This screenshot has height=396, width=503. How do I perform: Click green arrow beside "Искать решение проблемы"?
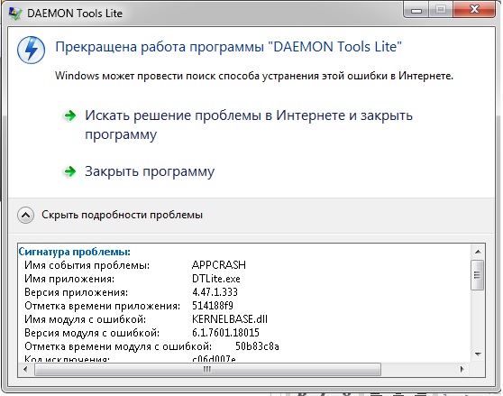(70, 115)
